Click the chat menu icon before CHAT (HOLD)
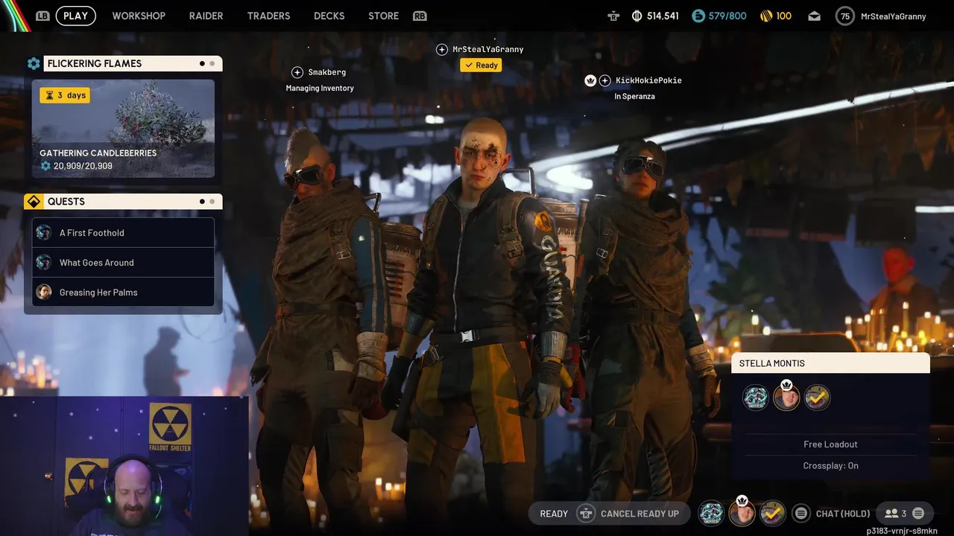The image size is (954, 536). point(800,513)
